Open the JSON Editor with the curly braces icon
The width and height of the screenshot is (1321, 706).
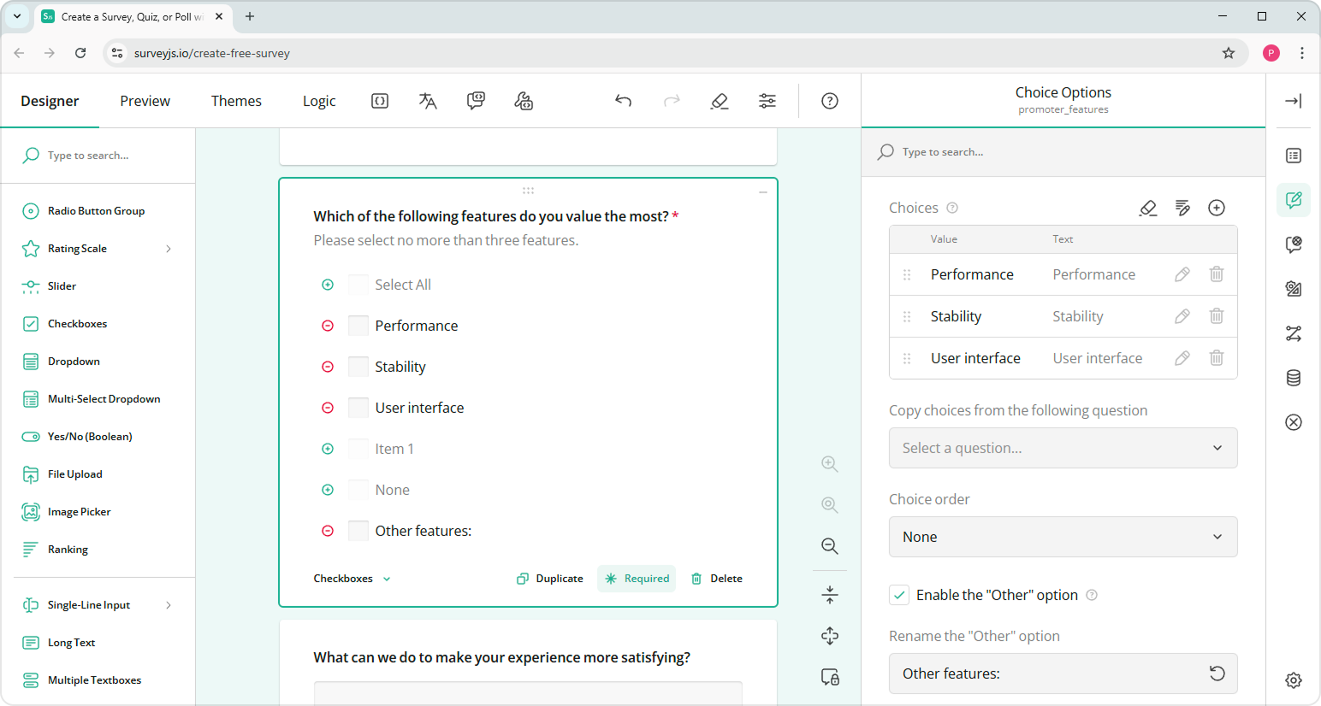[379, 100]
